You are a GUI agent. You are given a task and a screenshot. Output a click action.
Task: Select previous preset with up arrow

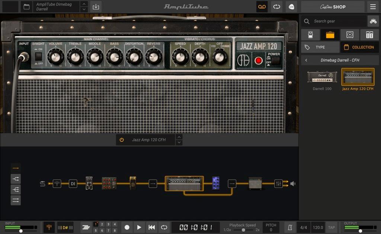pyautogui.click(x=84, y=4)
